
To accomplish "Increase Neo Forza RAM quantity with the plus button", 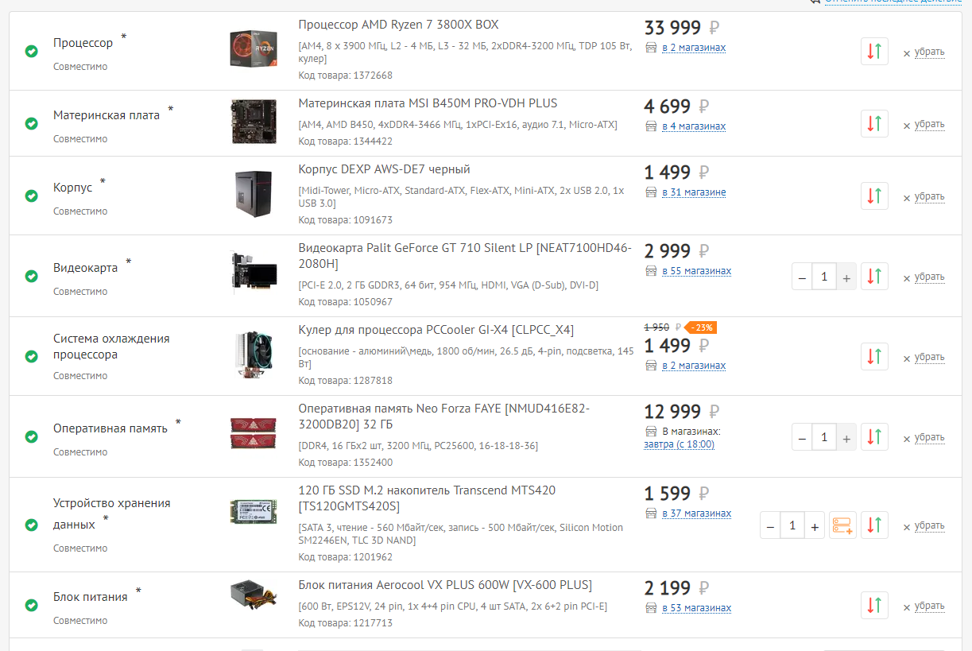I will click(846, 438).
